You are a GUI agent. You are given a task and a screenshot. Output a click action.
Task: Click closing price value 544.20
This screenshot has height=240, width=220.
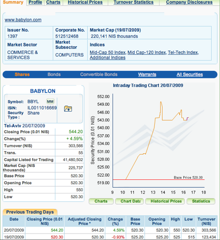tap(76, 132)
